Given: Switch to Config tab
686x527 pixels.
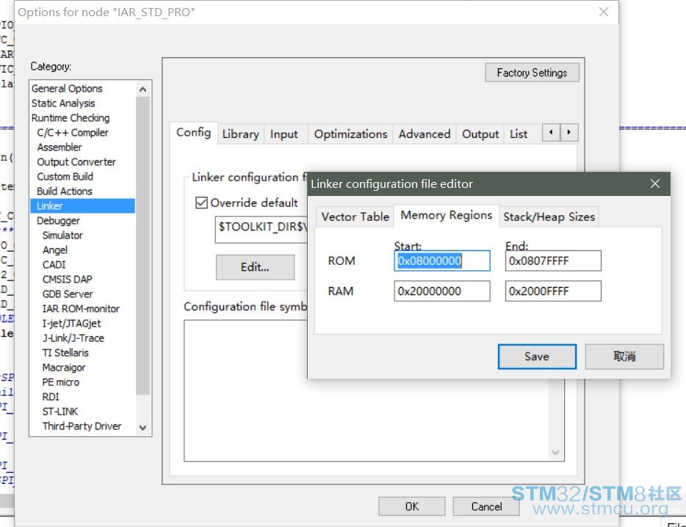Looking at the screenshot, I should point(193,132).
